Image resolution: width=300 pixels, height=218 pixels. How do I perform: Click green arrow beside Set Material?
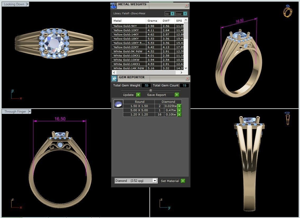click(x=183, y=181)
